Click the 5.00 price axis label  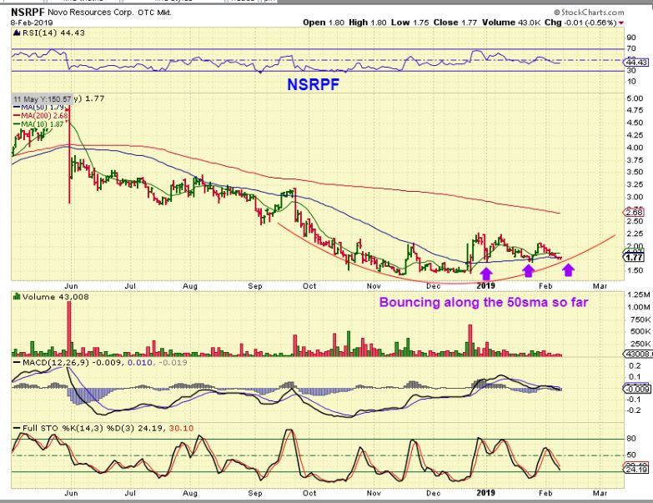point(635,98)
